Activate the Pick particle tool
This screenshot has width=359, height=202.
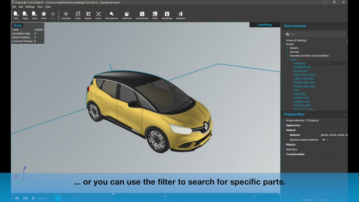112,15
